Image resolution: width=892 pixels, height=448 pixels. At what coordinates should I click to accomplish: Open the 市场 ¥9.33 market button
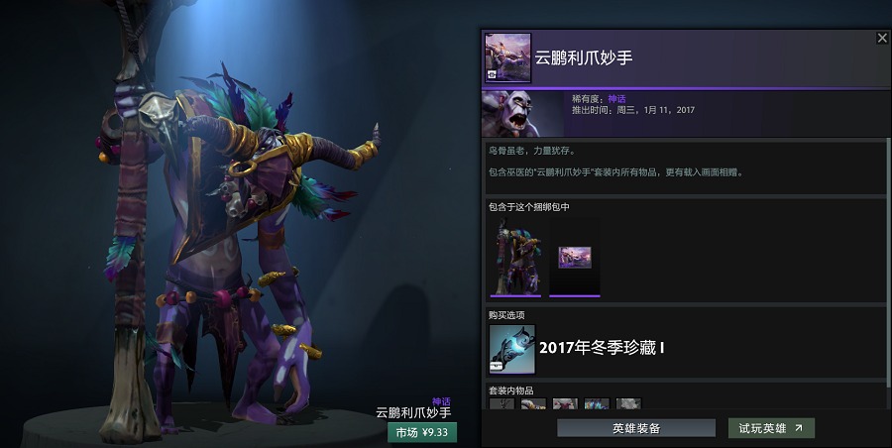click(422, 432)
